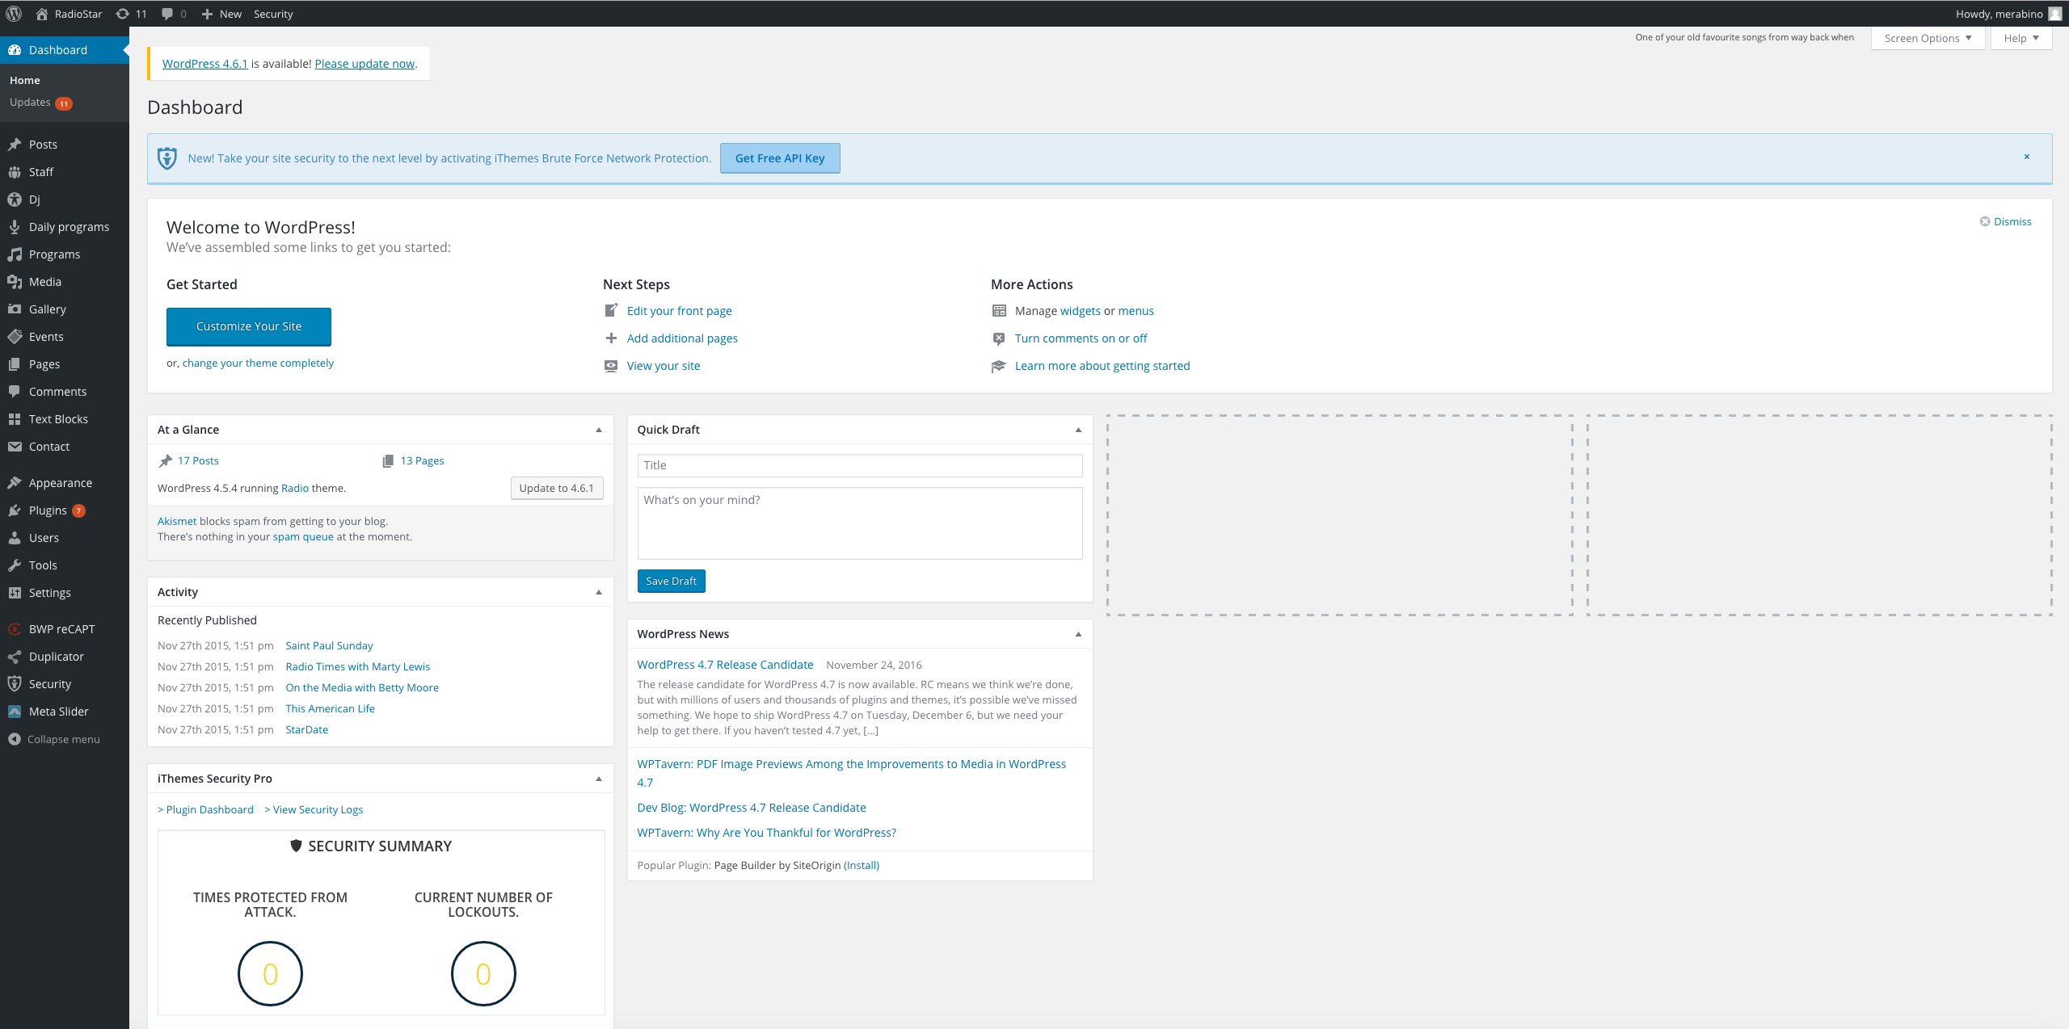Screen dimensions: 2069x1029
Task: Click the Users person icon
Action: [x=15, y=538]
